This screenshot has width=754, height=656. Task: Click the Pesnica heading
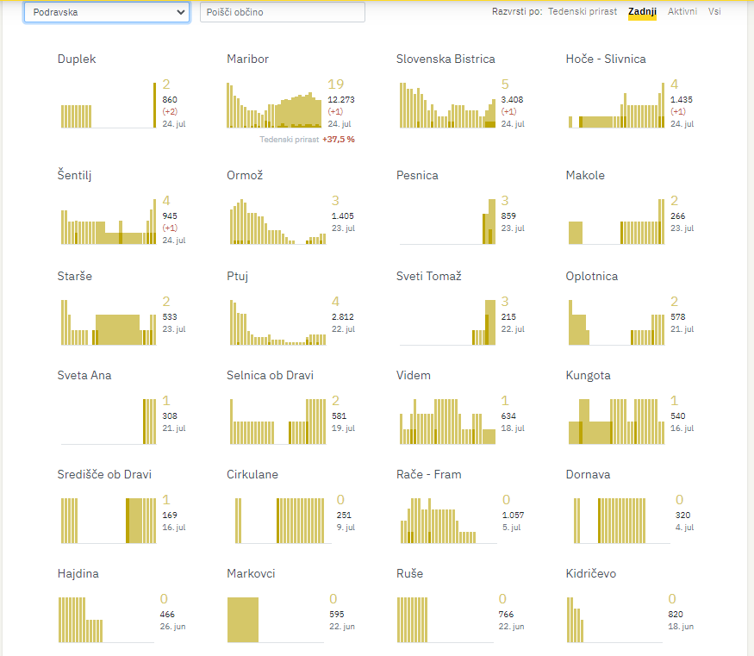click(417, 176)
